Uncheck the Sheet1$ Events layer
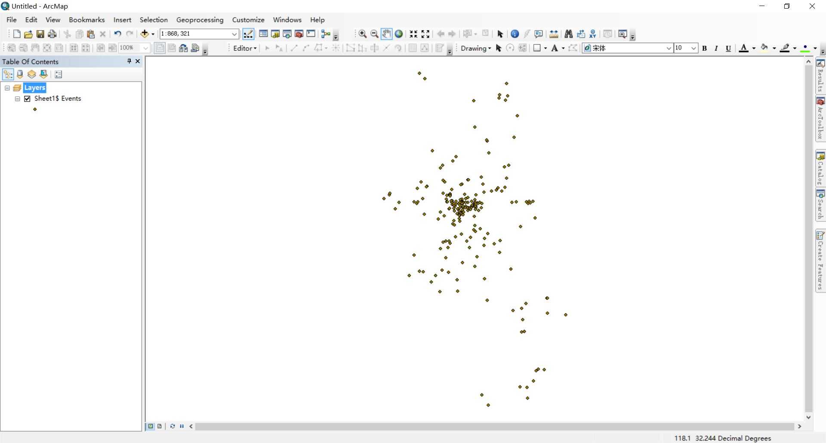 (x=28, y=99)
